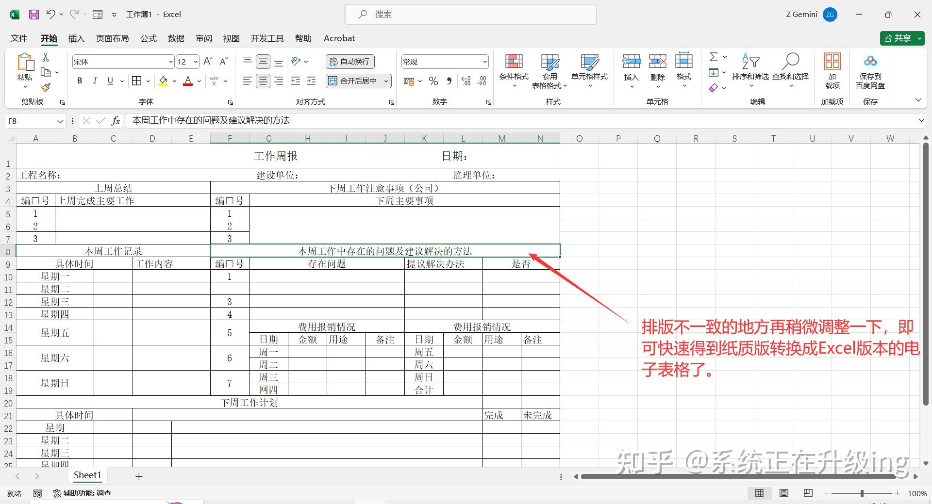The height and width of the screenshot is (504, 932).
Task: Open the font settings dialog launcher
Action: point(231,102)
